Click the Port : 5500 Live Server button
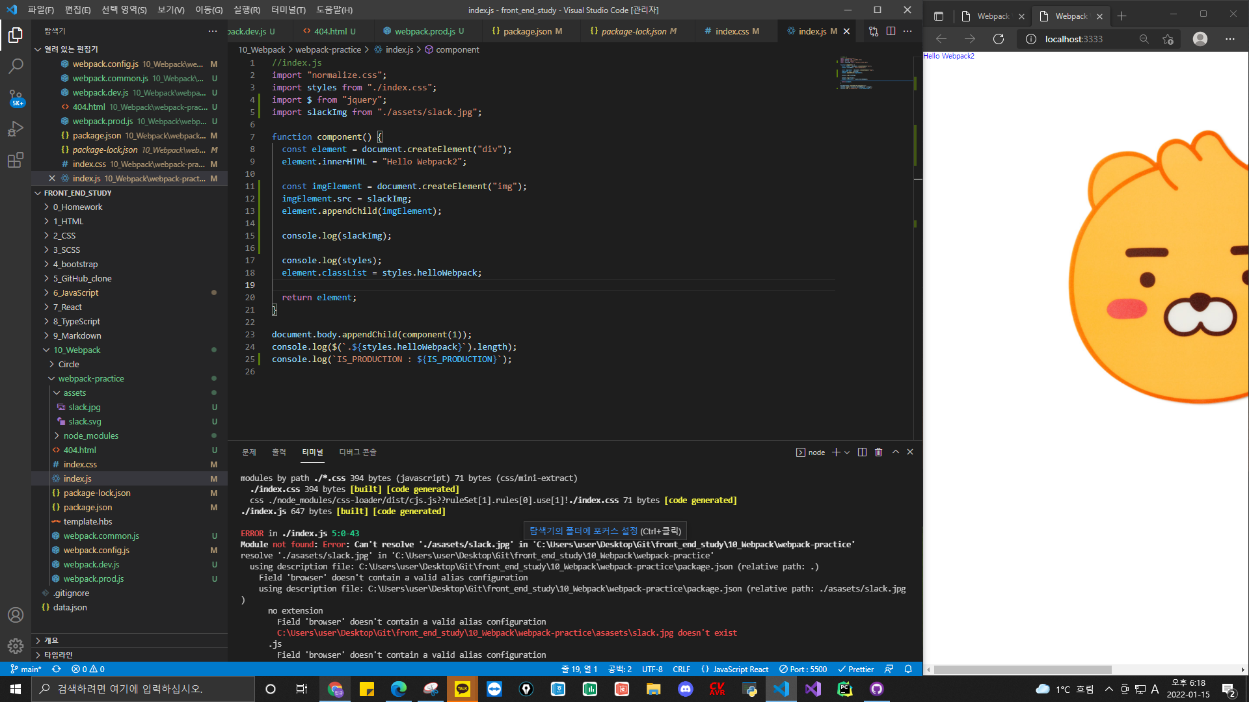 point(803,669)
